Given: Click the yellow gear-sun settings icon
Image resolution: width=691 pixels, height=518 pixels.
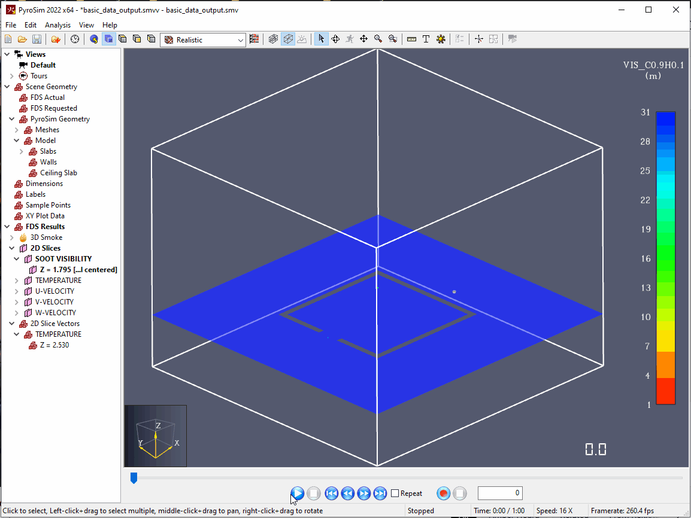Looking at the screenshot, I should 441,39.
